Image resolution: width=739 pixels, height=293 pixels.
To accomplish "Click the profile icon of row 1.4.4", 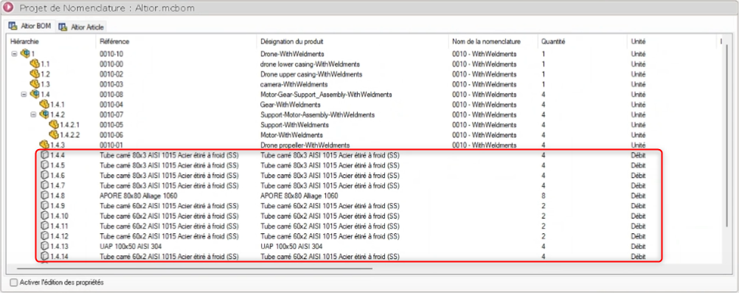I will click(45, 155).
